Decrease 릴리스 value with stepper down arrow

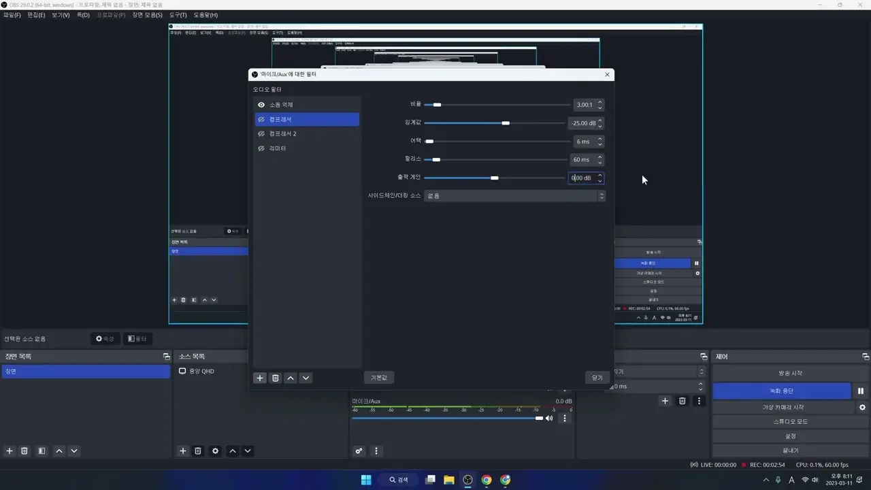(599, 163)
